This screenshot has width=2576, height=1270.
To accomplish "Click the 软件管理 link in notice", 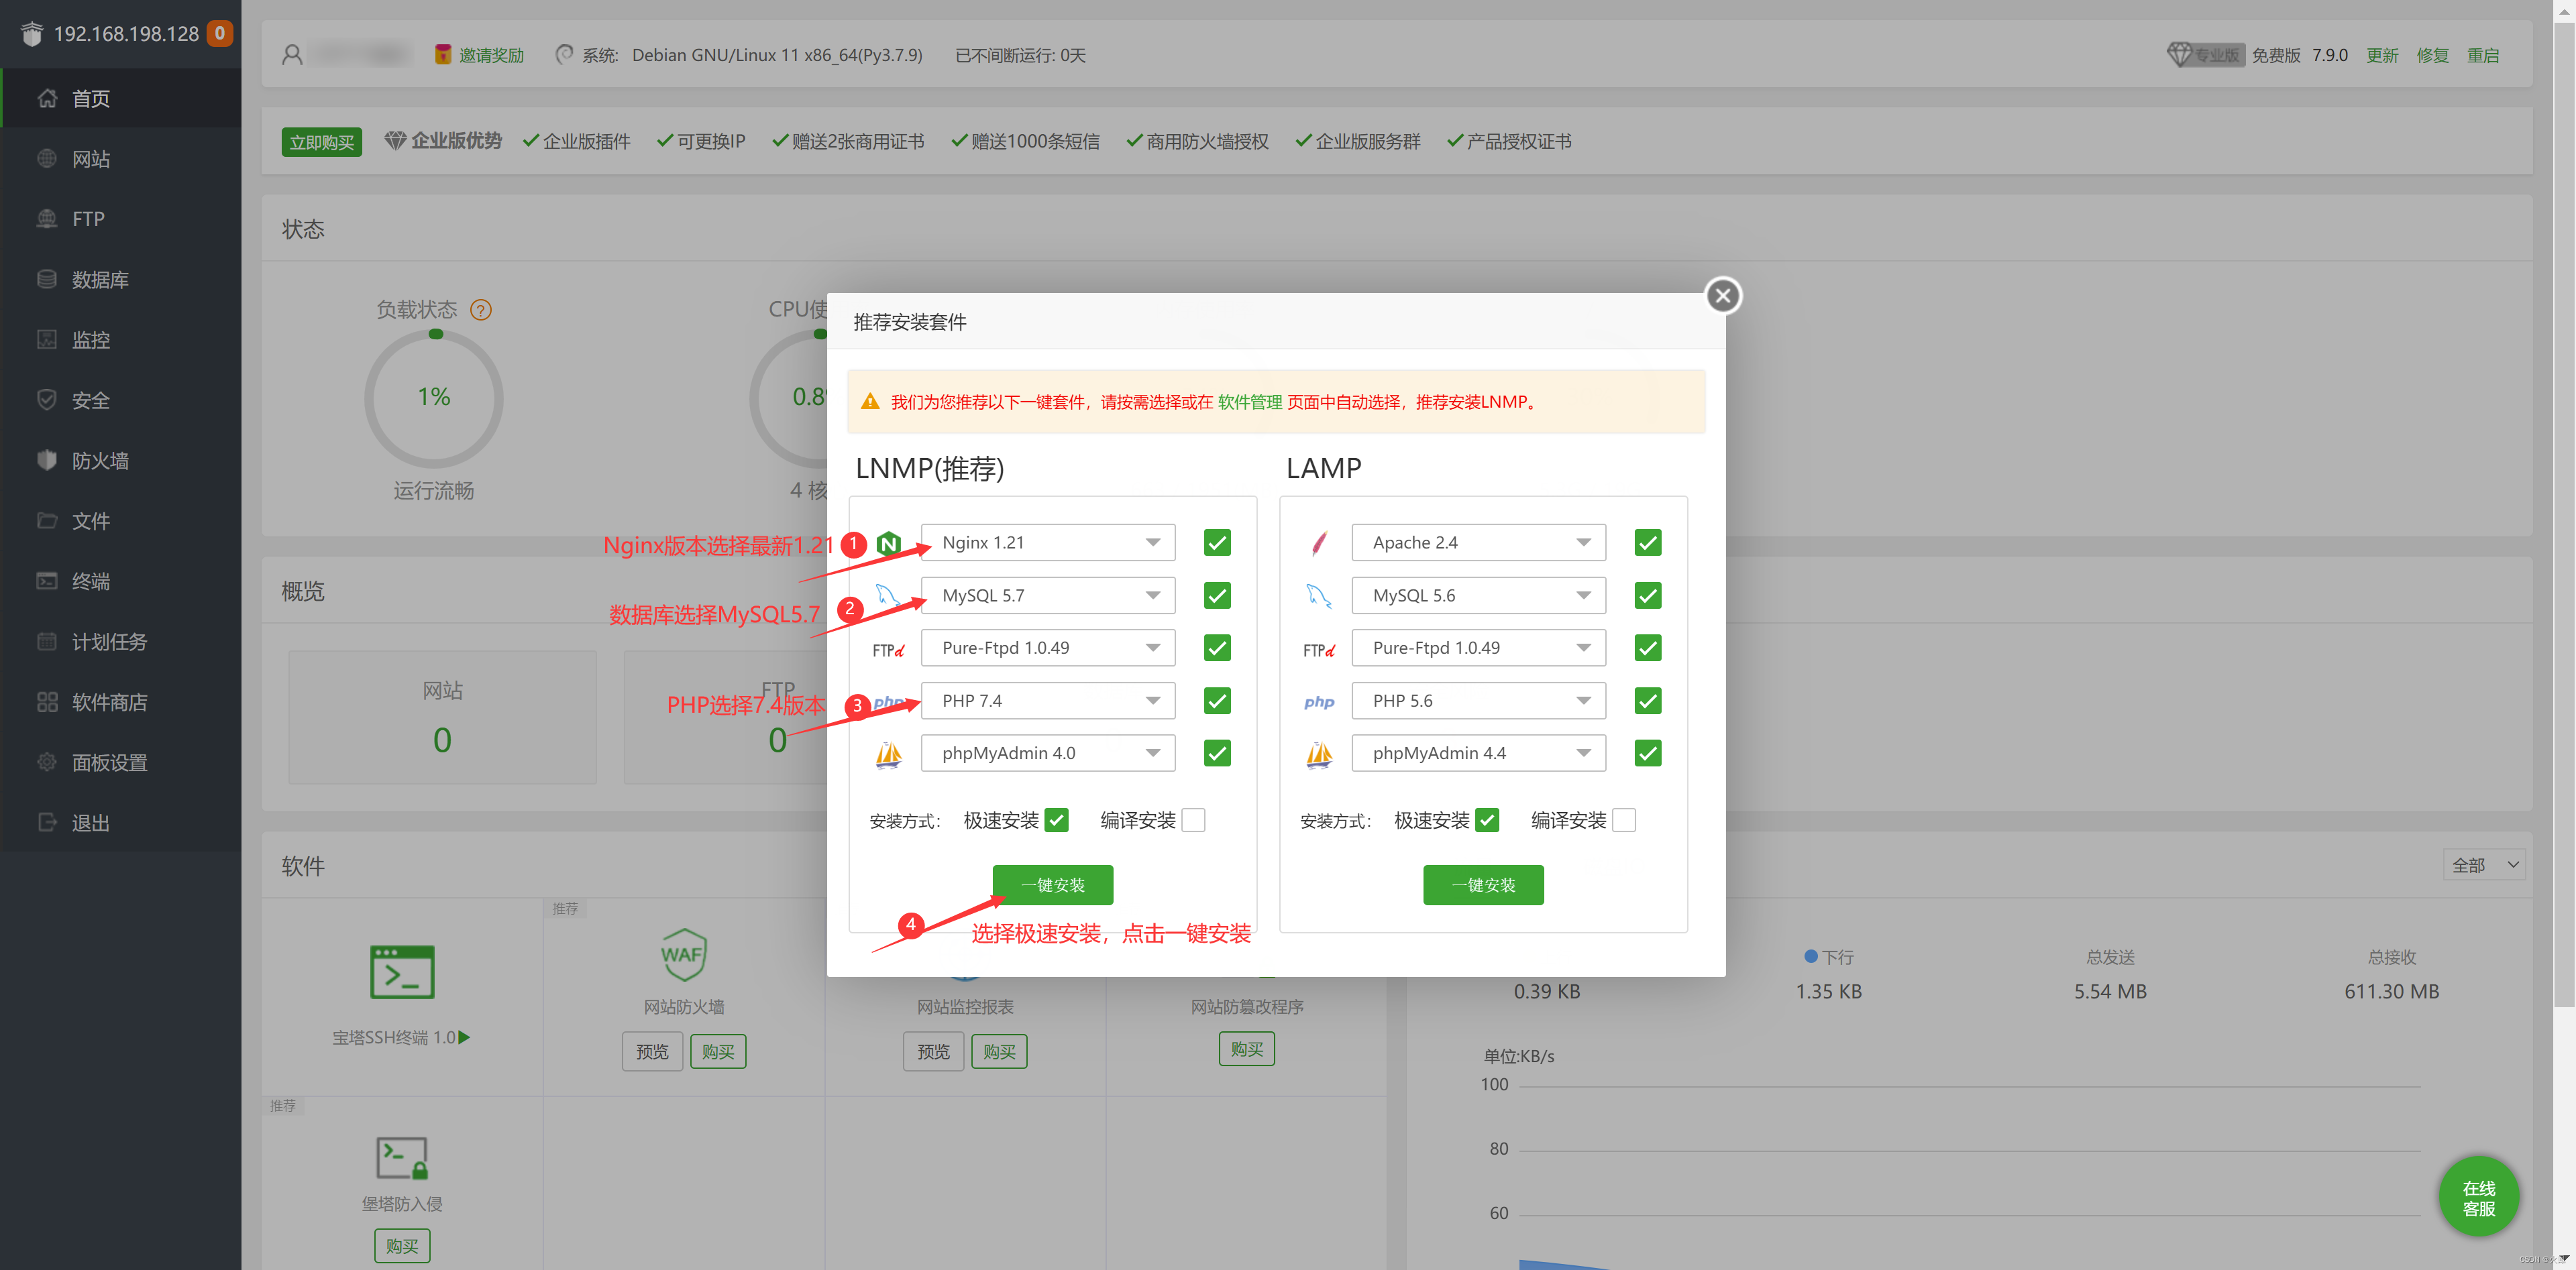I will [x=1250, y=402].
